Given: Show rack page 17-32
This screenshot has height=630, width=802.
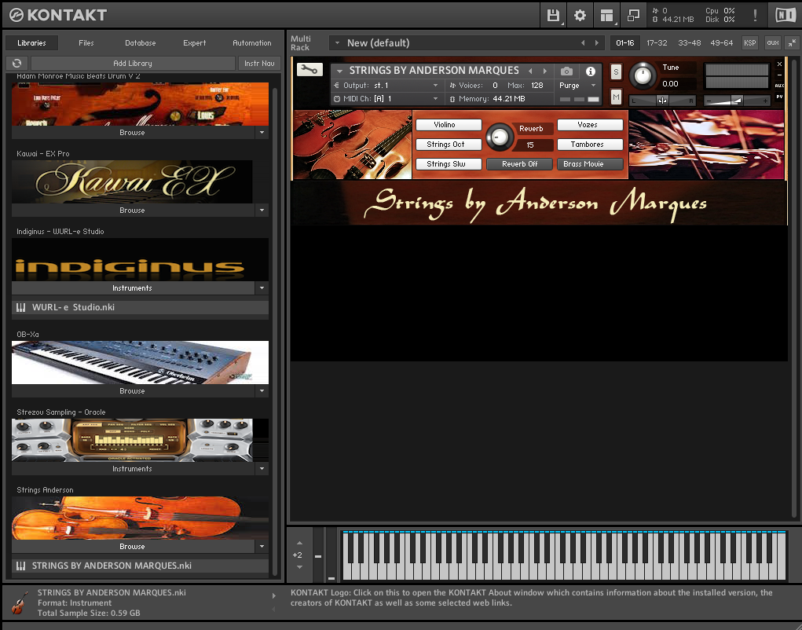Looking at the screenshot, I should click(657, 43).
